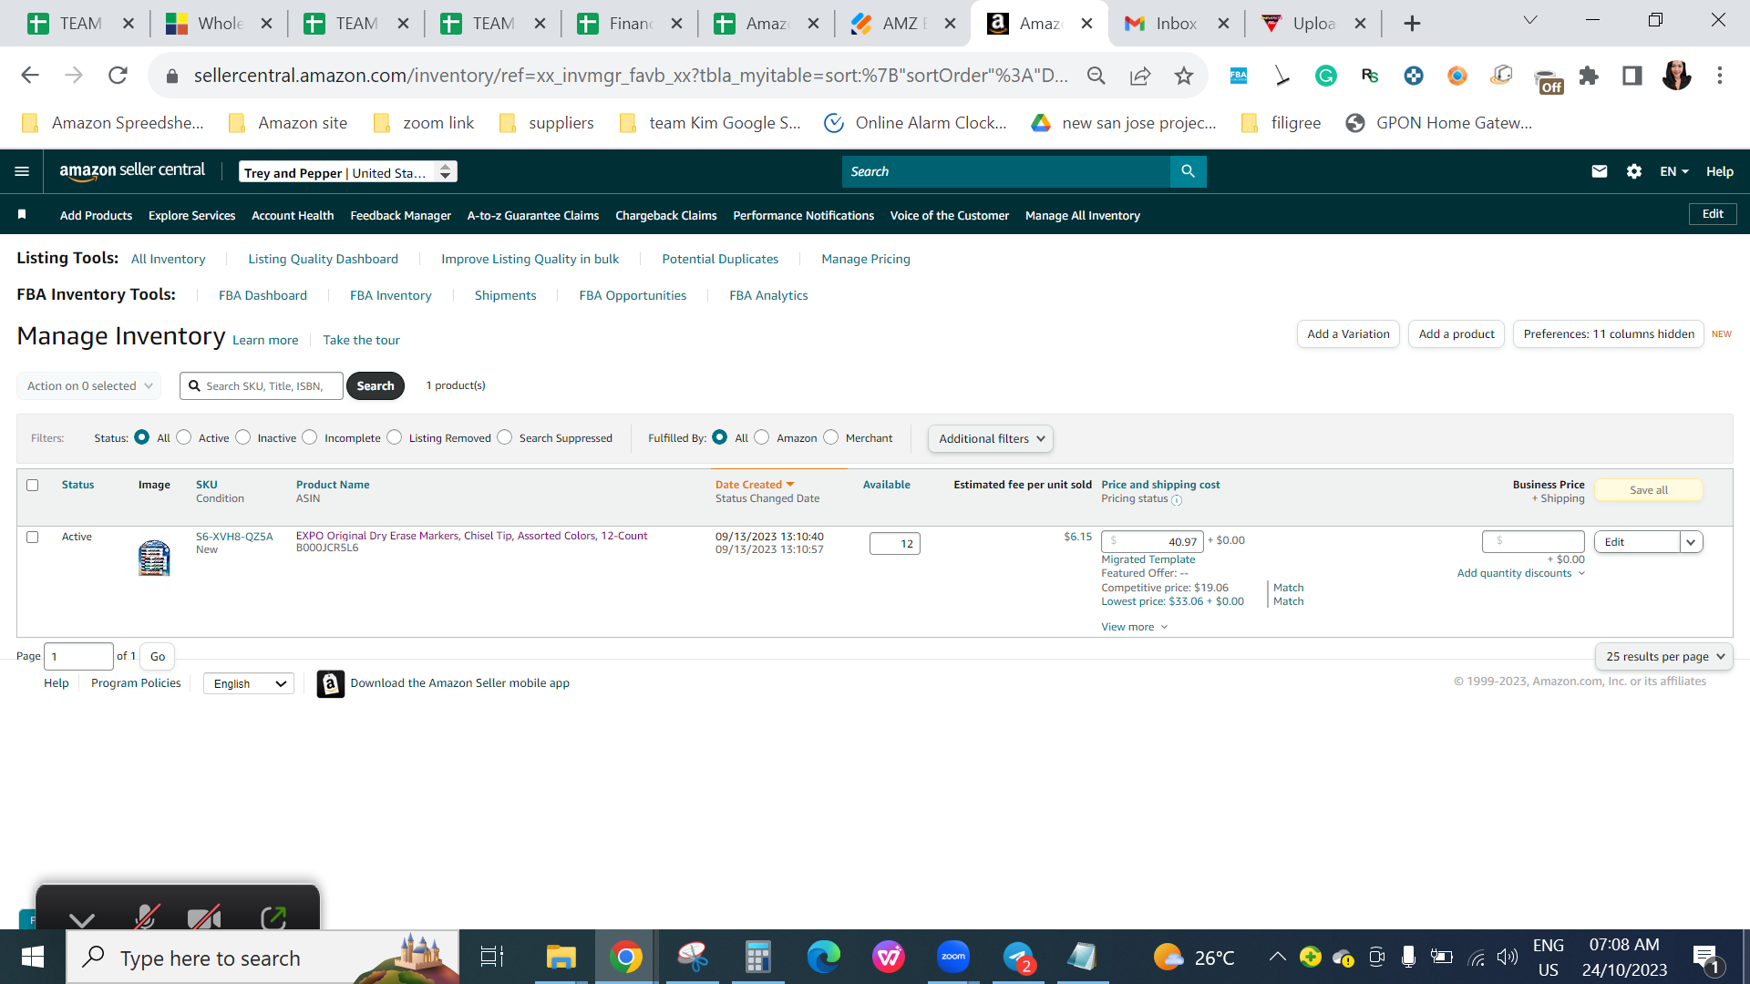Screen dimensions: 1750x984
Task: Reload the page
Action: click(x=118, y=76)
